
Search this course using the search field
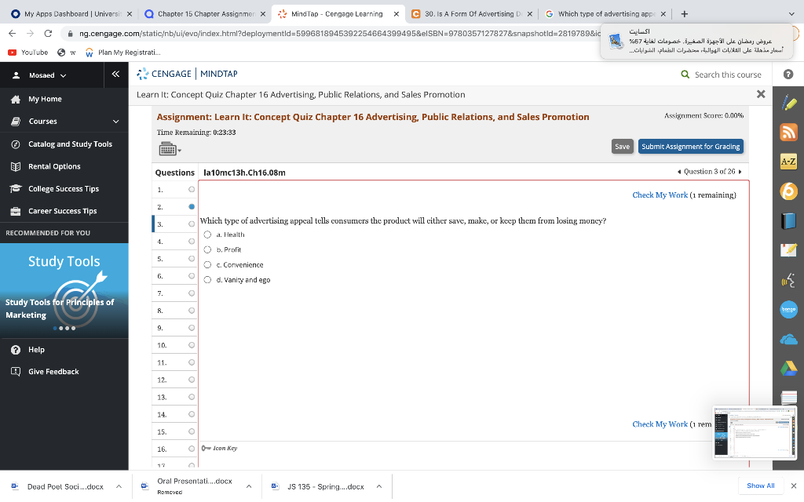pos(722,74)
